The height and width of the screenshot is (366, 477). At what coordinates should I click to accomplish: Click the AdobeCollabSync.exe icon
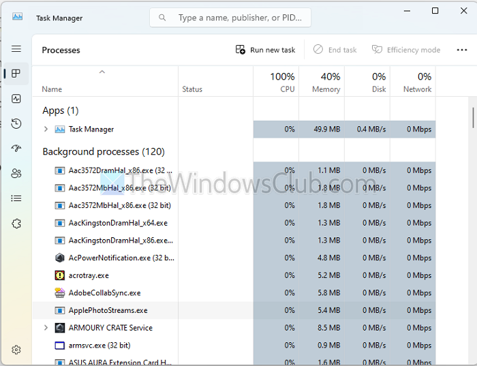(x=60, y=292)
